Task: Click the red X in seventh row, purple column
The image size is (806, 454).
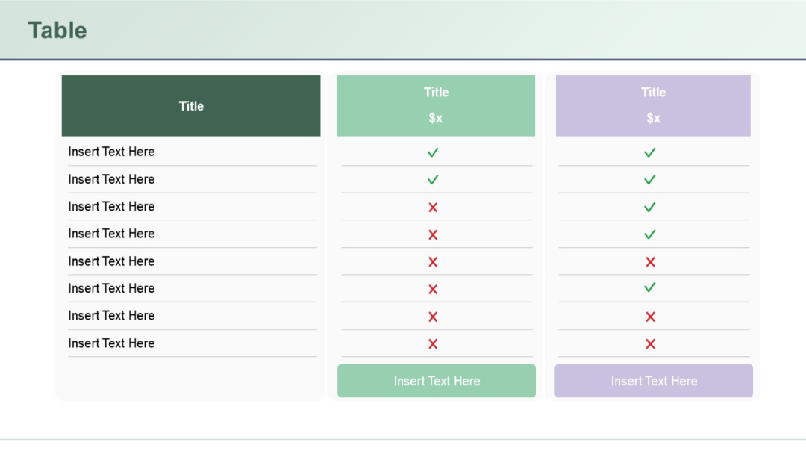Action: pos(650,316)
